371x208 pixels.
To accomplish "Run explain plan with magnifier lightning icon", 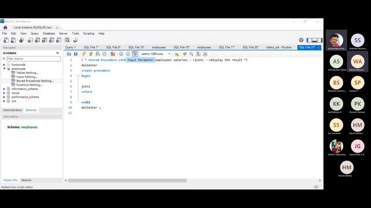I will point(97,54).
